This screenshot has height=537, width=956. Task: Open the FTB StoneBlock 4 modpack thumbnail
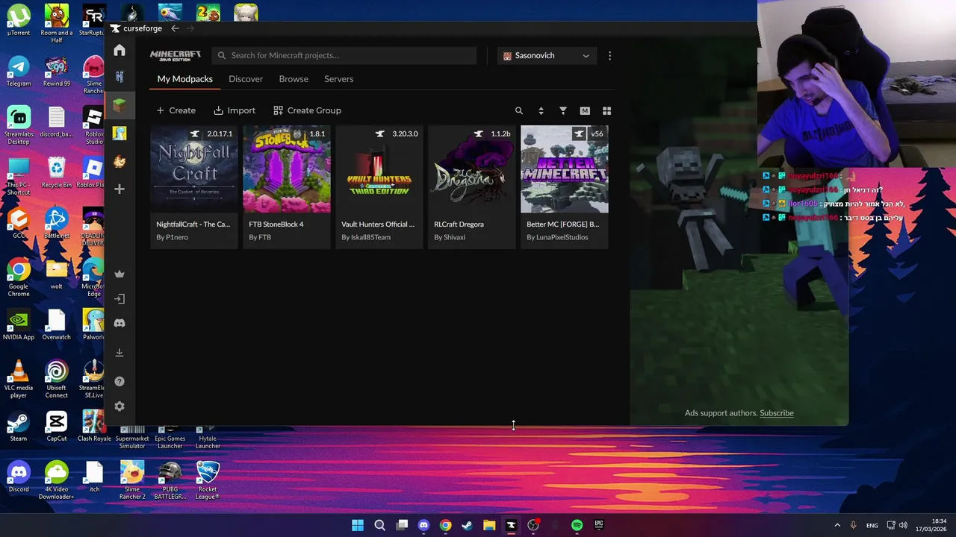click(287, 169)
